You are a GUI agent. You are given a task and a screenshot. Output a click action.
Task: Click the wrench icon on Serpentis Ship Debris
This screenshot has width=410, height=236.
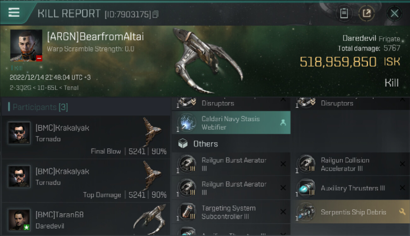(402, 212)
